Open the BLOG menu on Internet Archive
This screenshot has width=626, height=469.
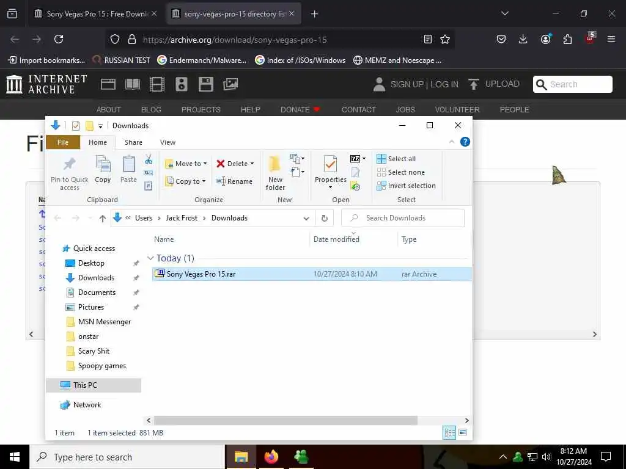click(x=152, y=110)
